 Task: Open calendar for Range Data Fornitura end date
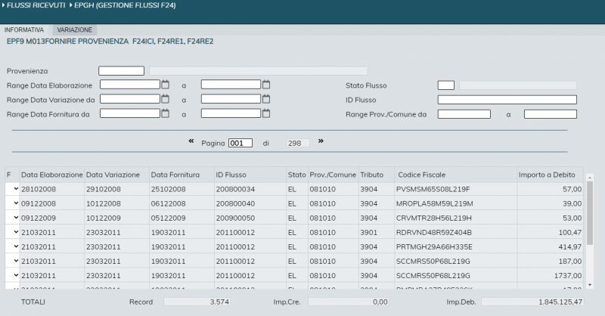click(x=266, y=113)
